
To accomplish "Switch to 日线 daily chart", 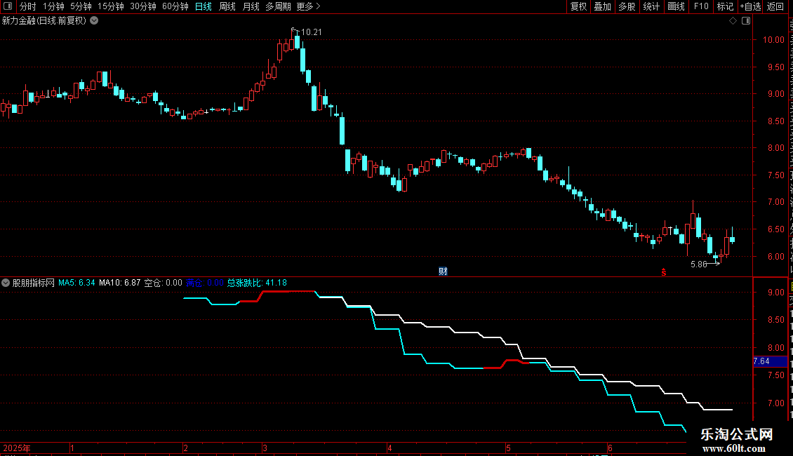I will (x=204, y=6).
